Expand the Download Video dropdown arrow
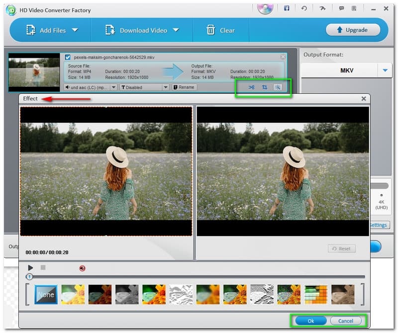 tap(175, 30)
